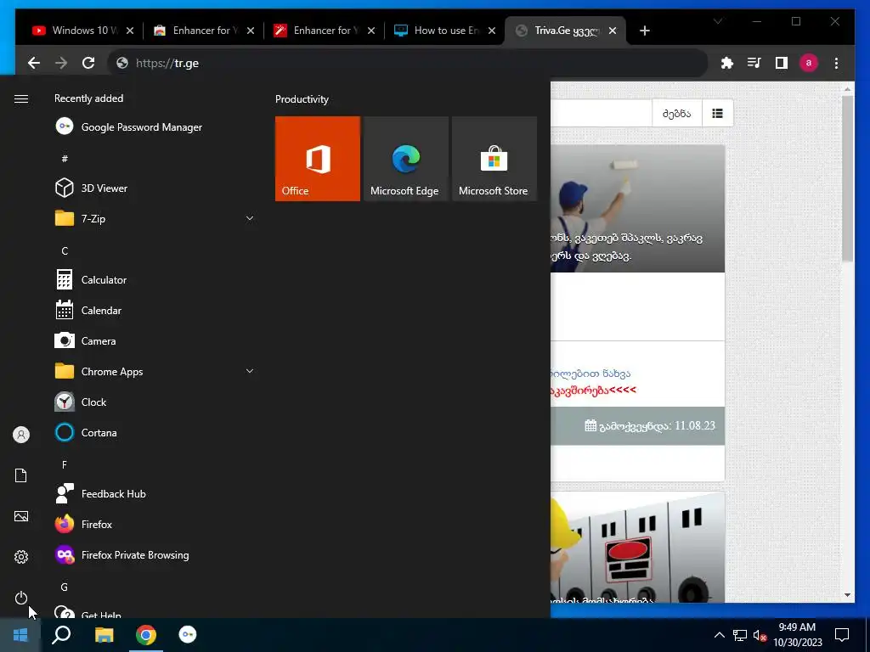Expand the Chrome Apps folder chevron

(x=250, y=372)
